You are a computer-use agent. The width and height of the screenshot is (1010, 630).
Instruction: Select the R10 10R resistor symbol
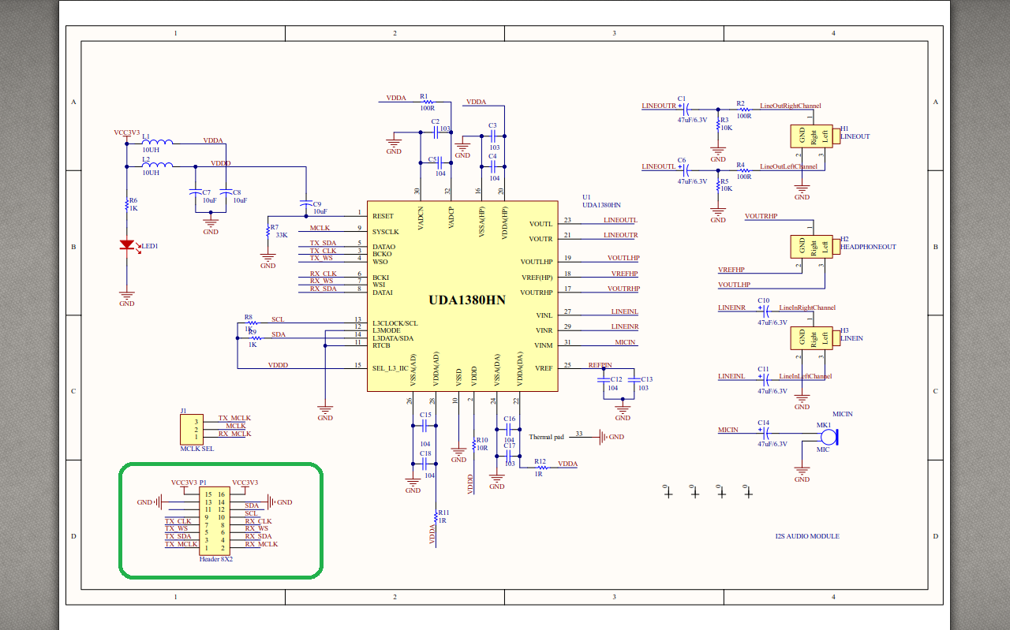[x=473, y=445]
